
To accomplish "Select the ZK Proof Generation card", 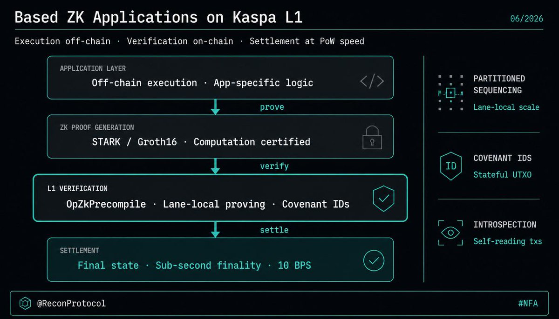I will [x=220, y=137].
